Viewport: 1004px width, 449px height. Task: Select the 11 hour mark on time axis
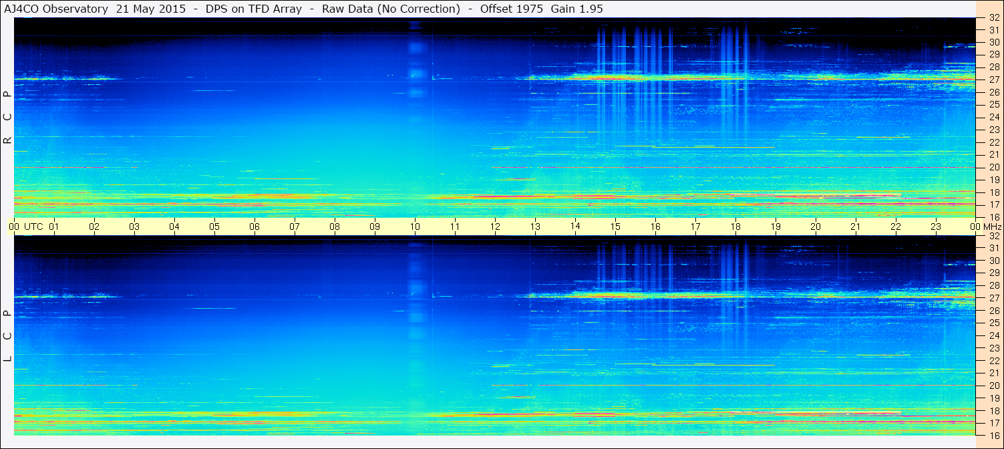pos(455,227)
